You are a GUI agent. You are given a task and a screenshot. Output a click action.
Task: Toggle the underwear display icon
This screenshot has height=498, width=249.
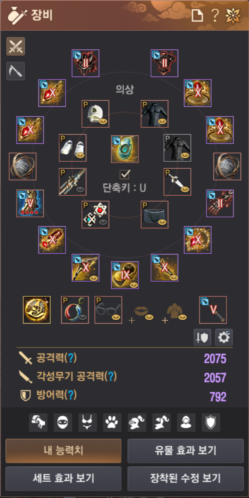[88, 422]
